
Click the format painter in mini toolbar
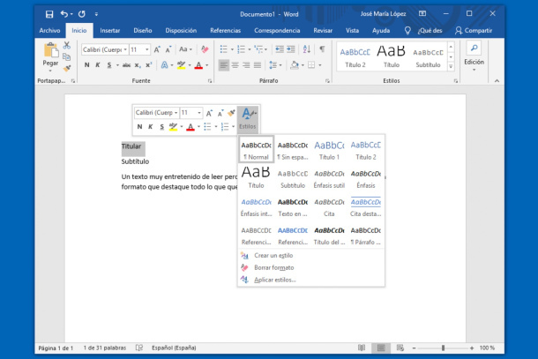(x=231, y=113)
